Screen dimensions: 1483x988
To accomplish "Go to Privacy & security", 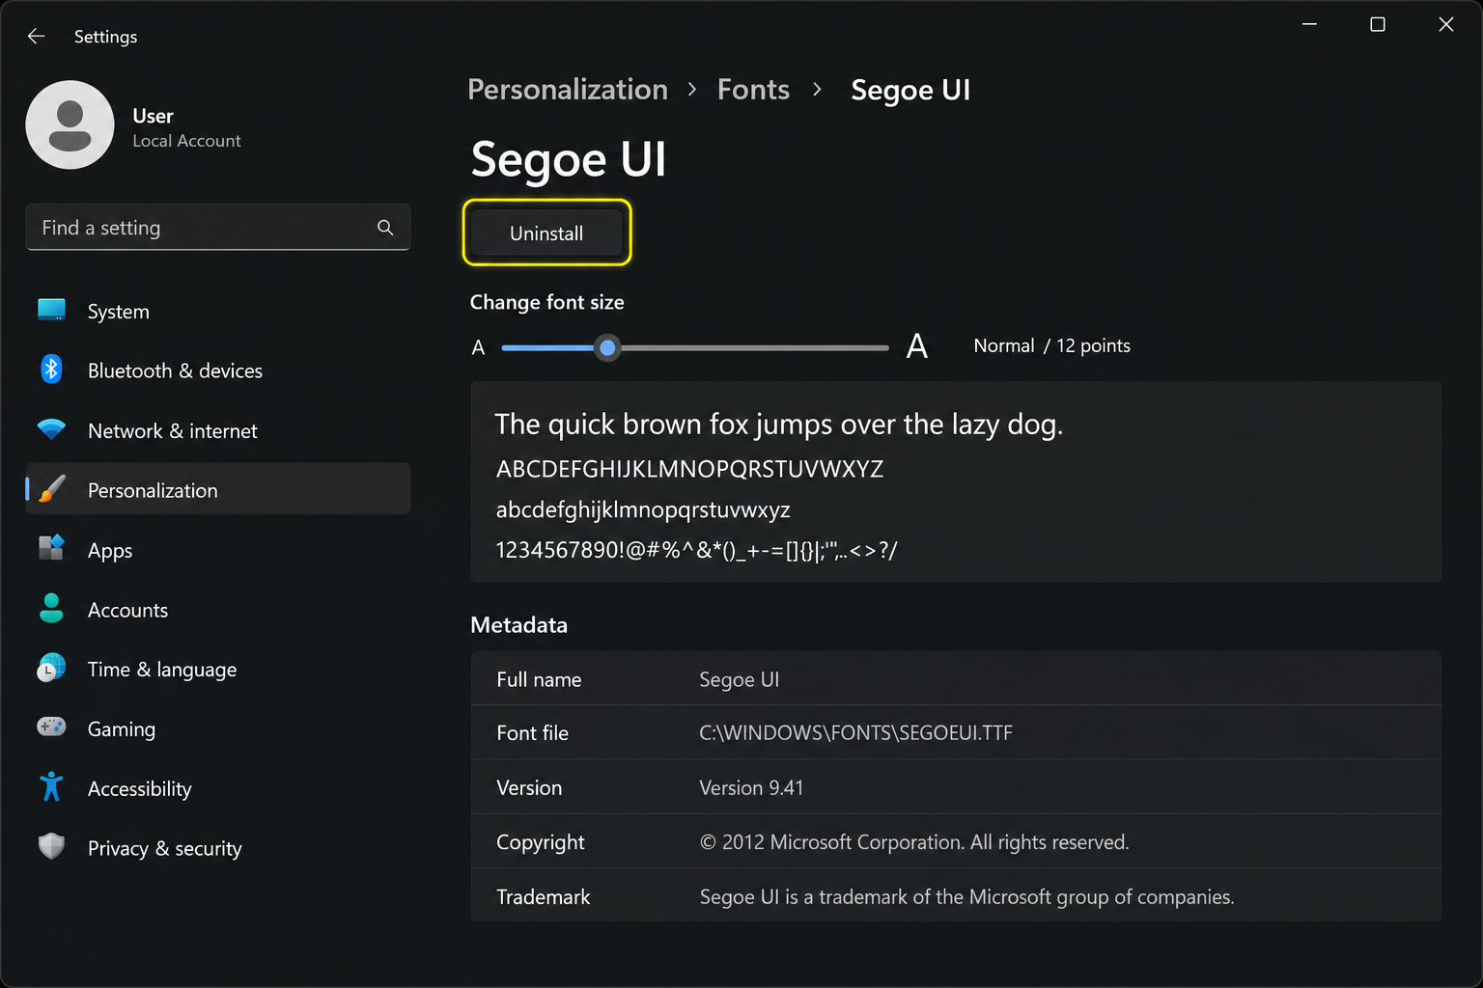I will pos(218,848).
